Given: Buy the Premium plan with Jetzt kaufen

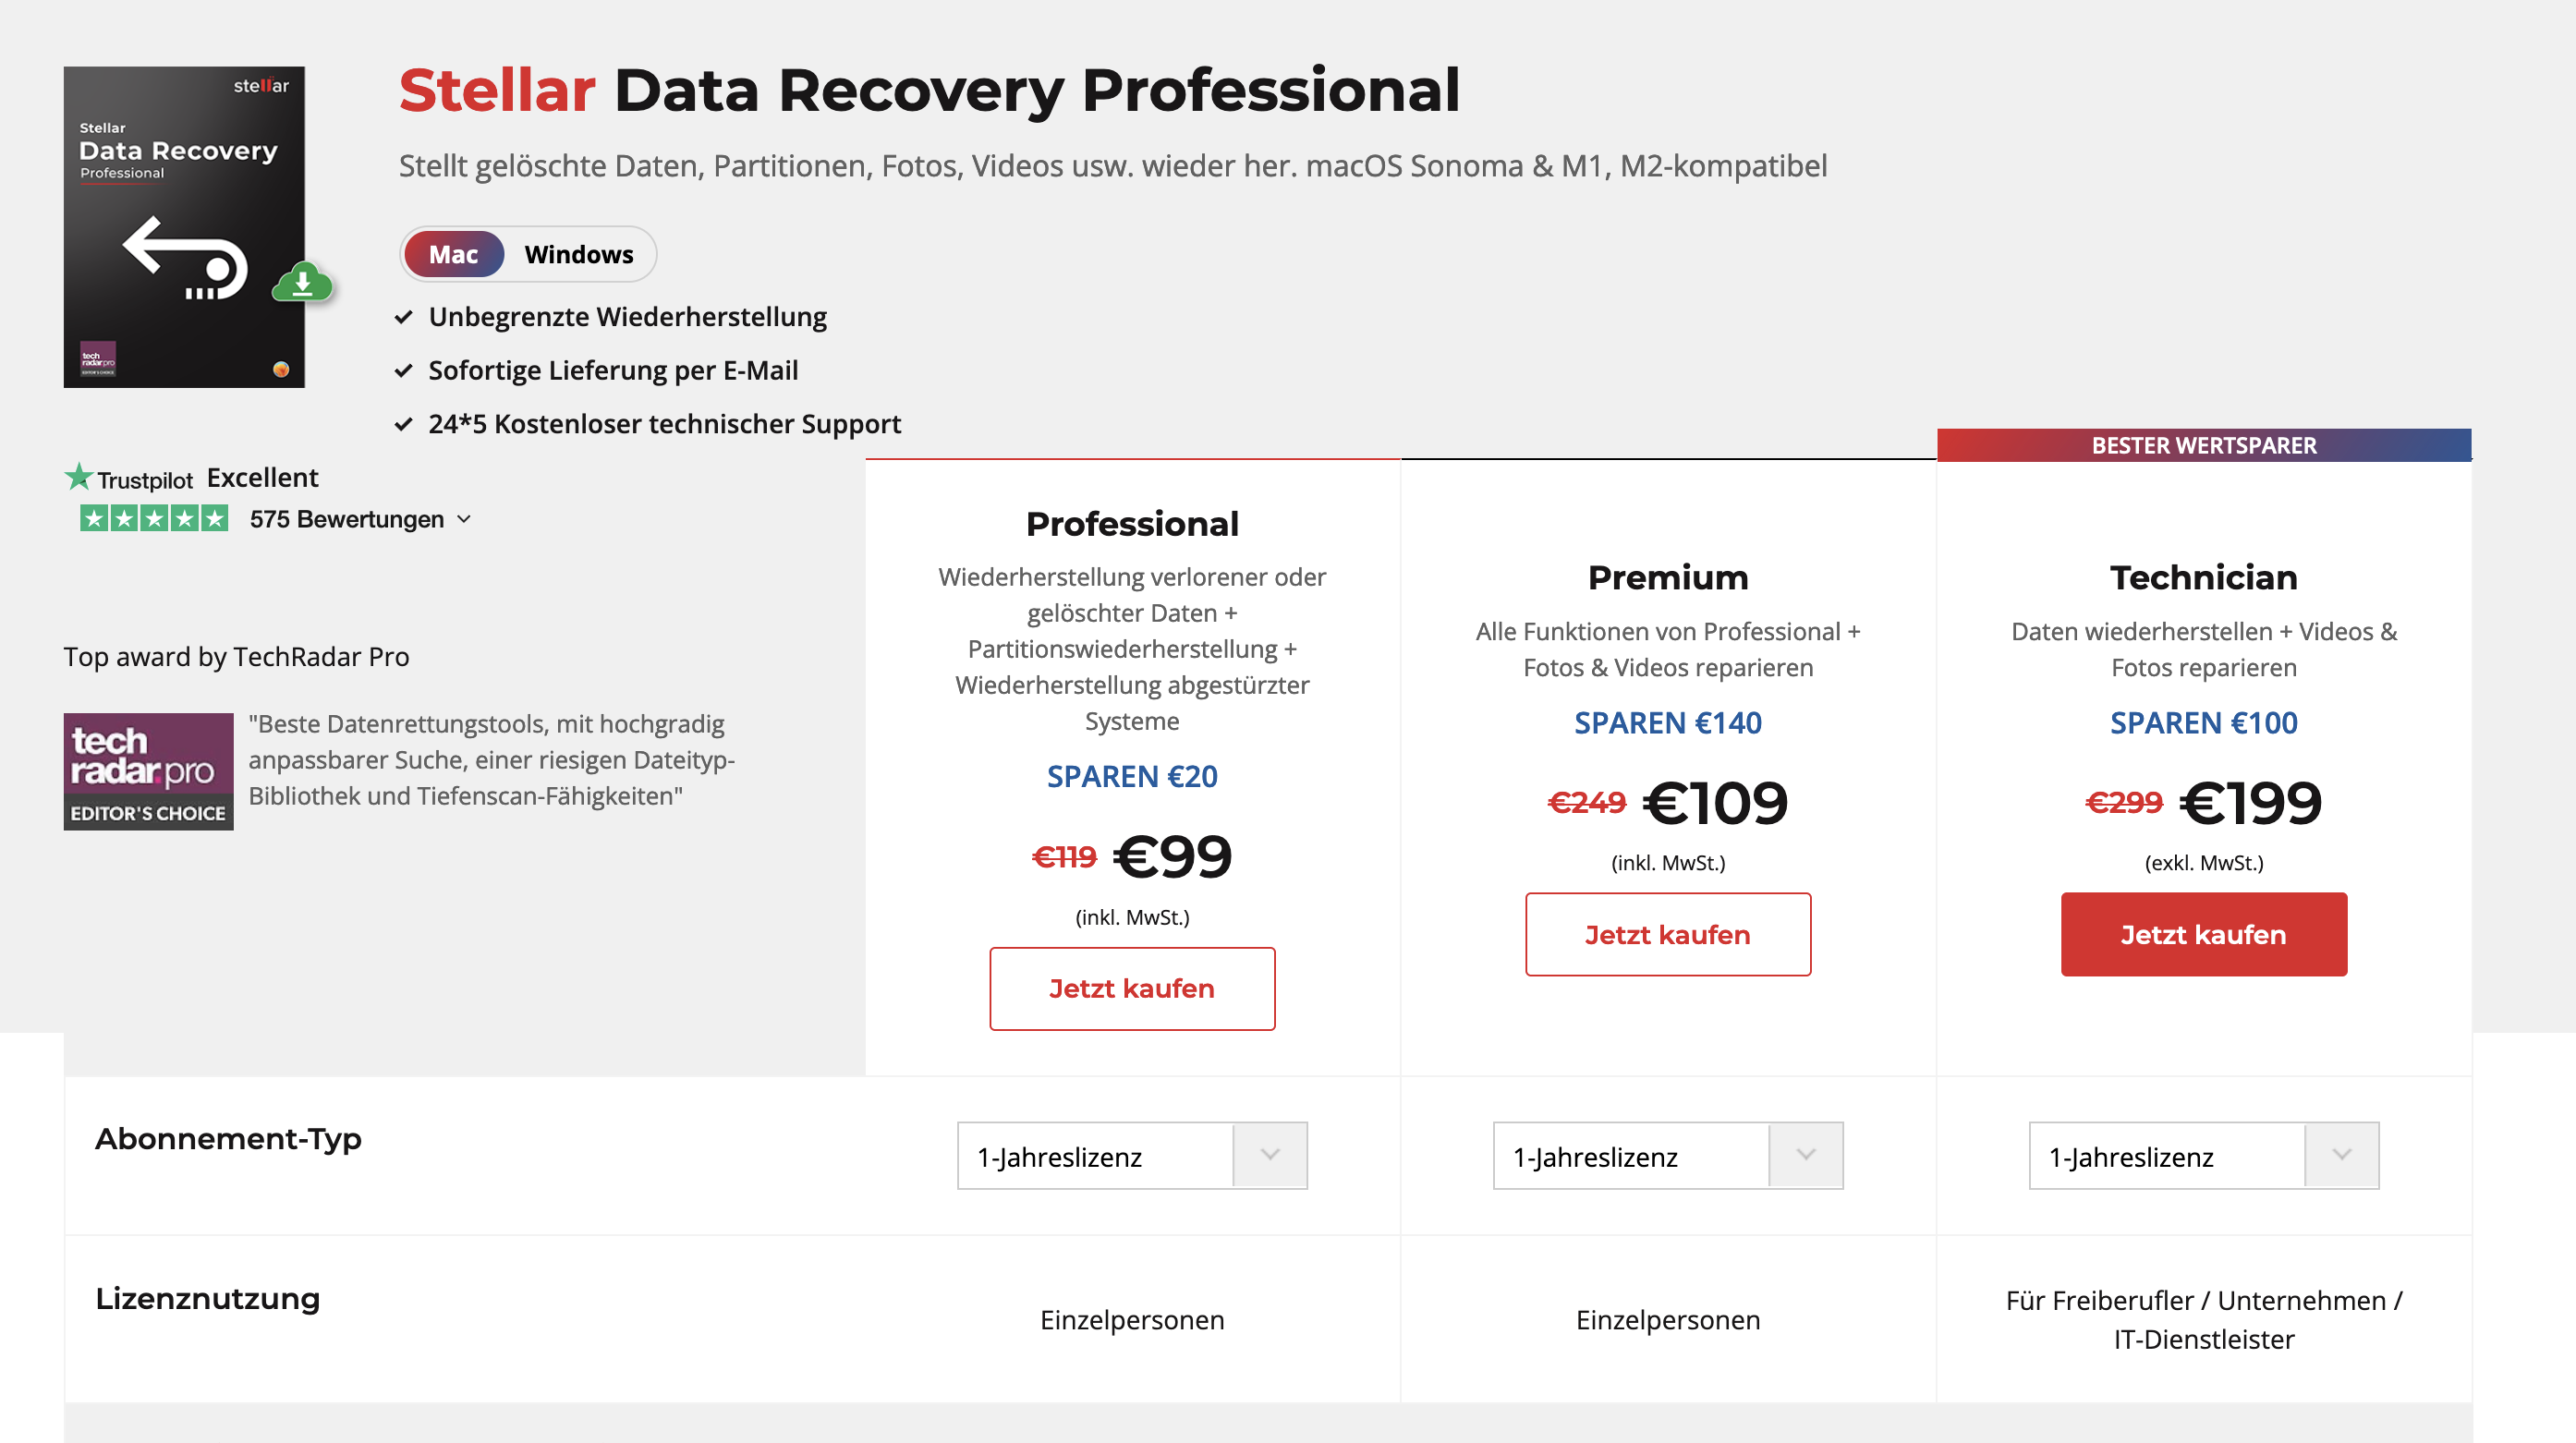Looking at the screenshot, I should tap(1668, 934).
